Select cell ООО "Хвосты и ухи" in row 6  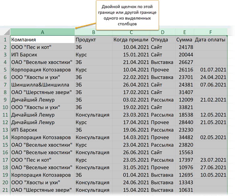click(42, 77)
